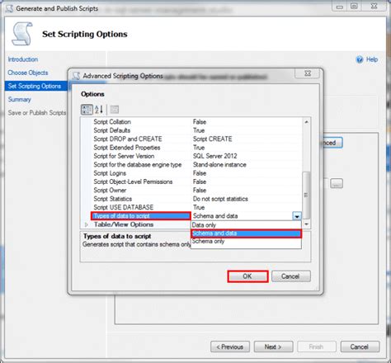Viewport: 391px width, 363px height.
Task: Click the 'Script CREATE' value cell
Action: (x=247, y=139)
